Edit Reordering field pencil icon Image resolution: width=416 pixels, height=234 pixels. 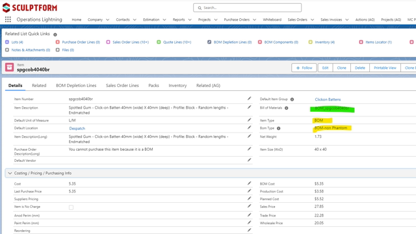click(249, 230)
